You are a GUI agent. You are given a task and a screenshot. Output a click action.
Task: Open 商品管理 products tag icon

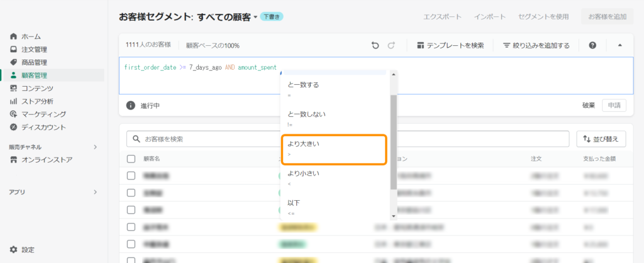(13, 62)
